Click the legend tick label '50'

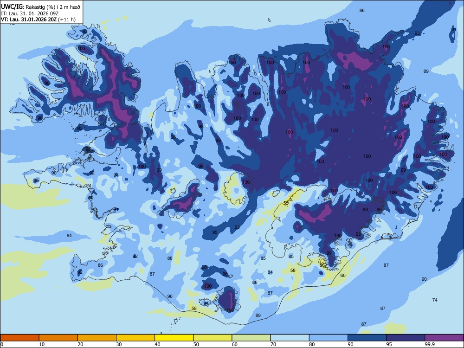click(x=196, y=344)
